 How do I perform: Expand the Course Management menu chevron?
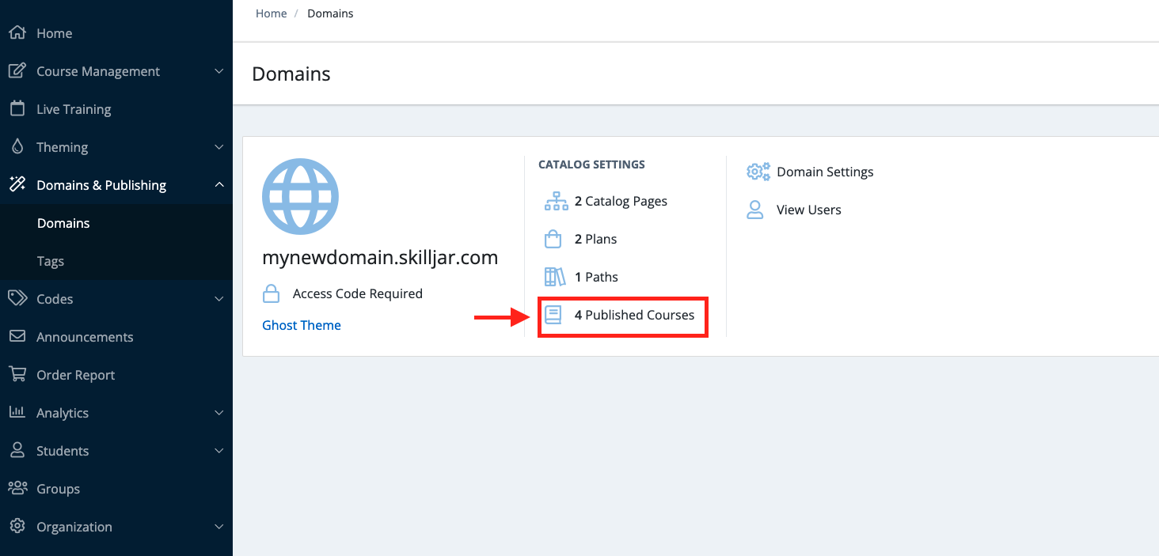(x=219, y=71)
